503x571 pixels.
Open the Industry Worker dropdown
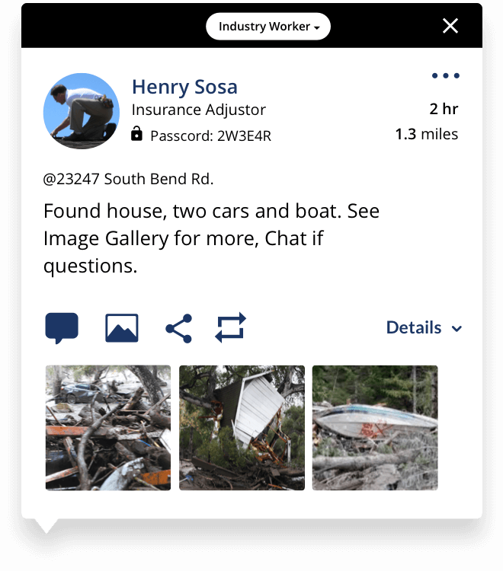(x=268, y=26)
